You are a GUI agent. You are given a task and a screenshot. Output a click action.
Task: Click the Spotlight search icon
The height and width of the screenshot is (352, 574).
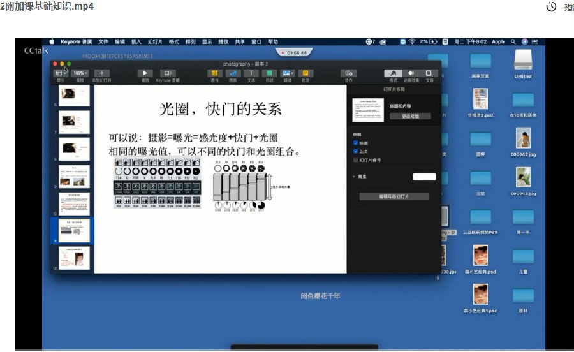click(x=513, y=41)
